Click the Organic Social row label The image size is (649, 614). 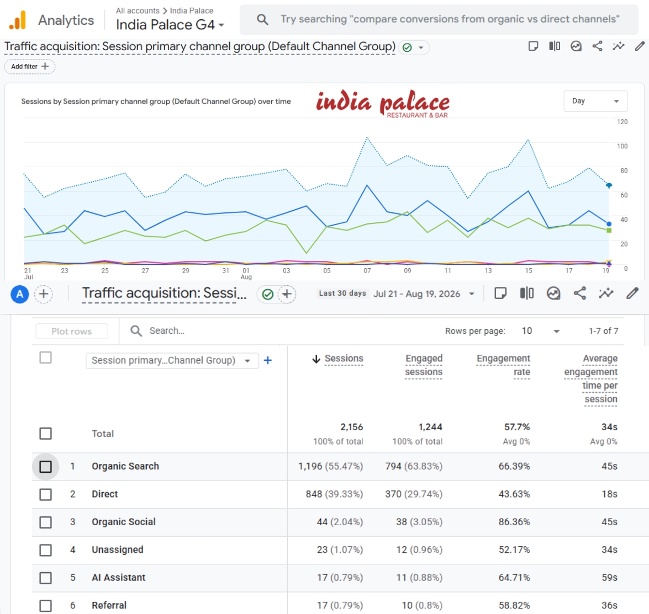coord(123,522)
